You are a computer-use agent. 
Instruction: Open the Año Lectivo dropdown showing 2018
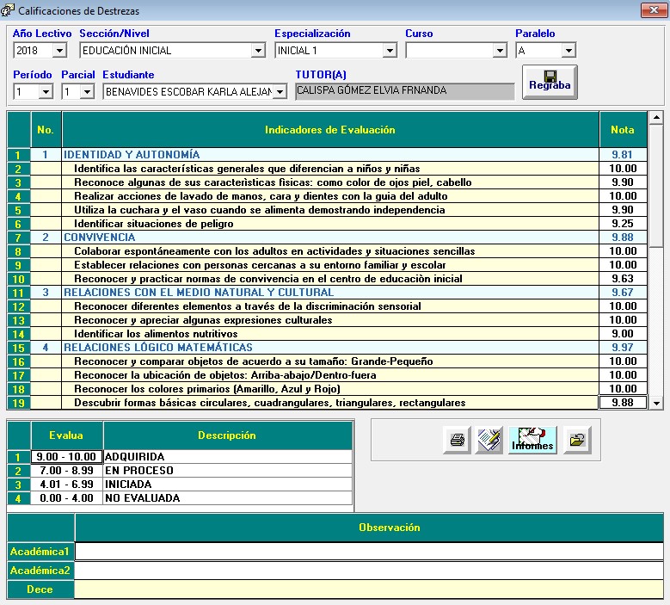[x=59, y=51]
